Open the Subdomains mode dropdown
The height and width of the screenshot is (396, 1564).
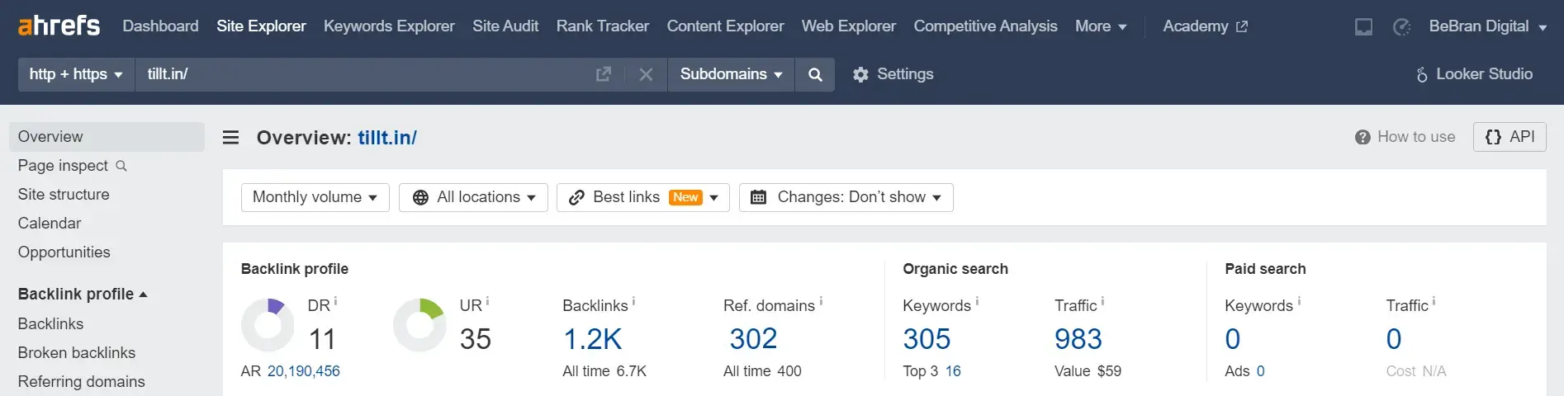point(731,74)
